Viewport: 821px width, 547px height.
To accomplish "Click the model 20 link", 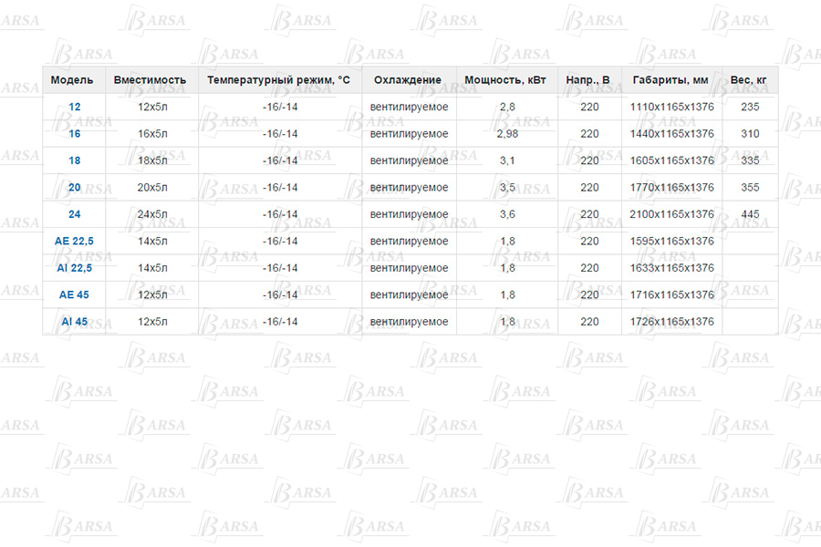I will tap(74, 188).
